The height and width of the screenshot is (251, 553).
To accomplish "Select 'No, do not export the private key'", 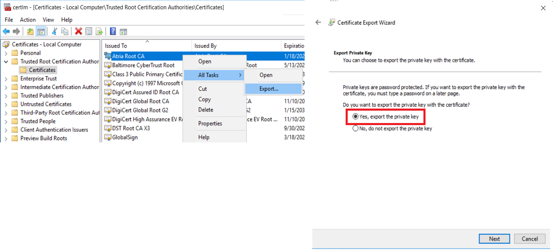I will pyautogui.click(x=356, y=128).
